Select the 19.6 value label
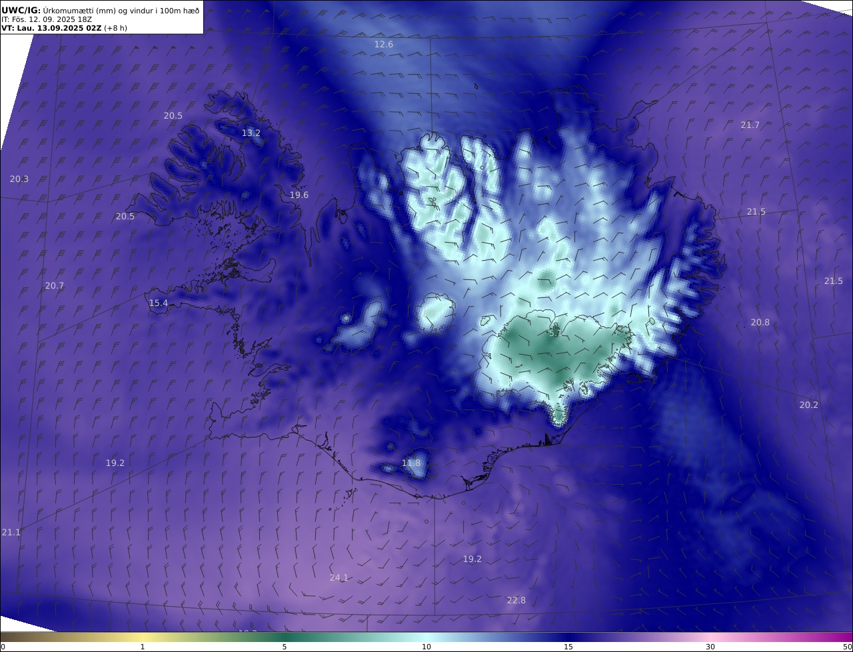 pos(299,195)
